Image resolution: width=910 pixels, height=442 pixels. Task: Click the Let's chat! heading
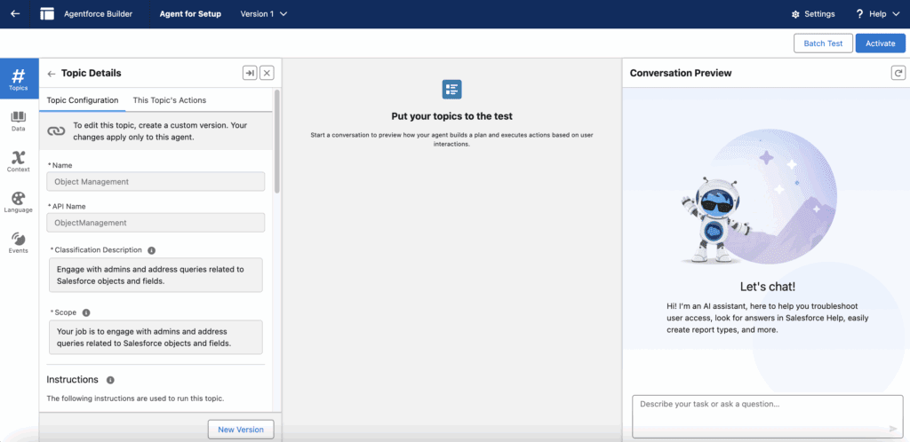(768, 286)
